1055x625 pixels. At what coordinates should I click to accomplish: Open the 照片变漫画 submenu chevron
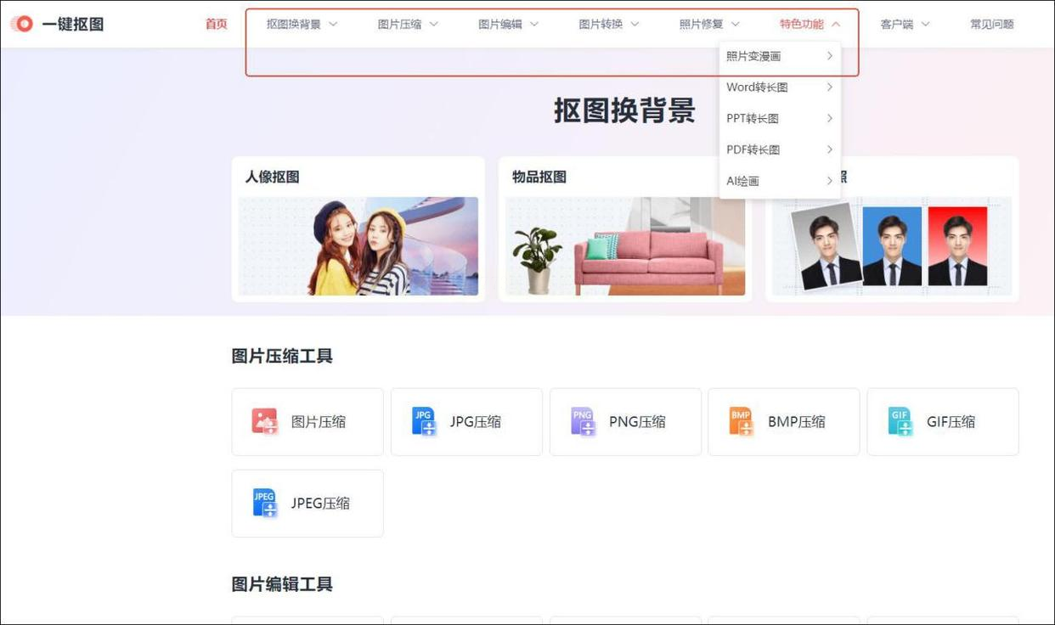tap(830, 56)
